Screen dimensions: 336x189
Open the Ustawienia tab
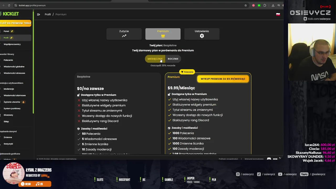(202, 34)
